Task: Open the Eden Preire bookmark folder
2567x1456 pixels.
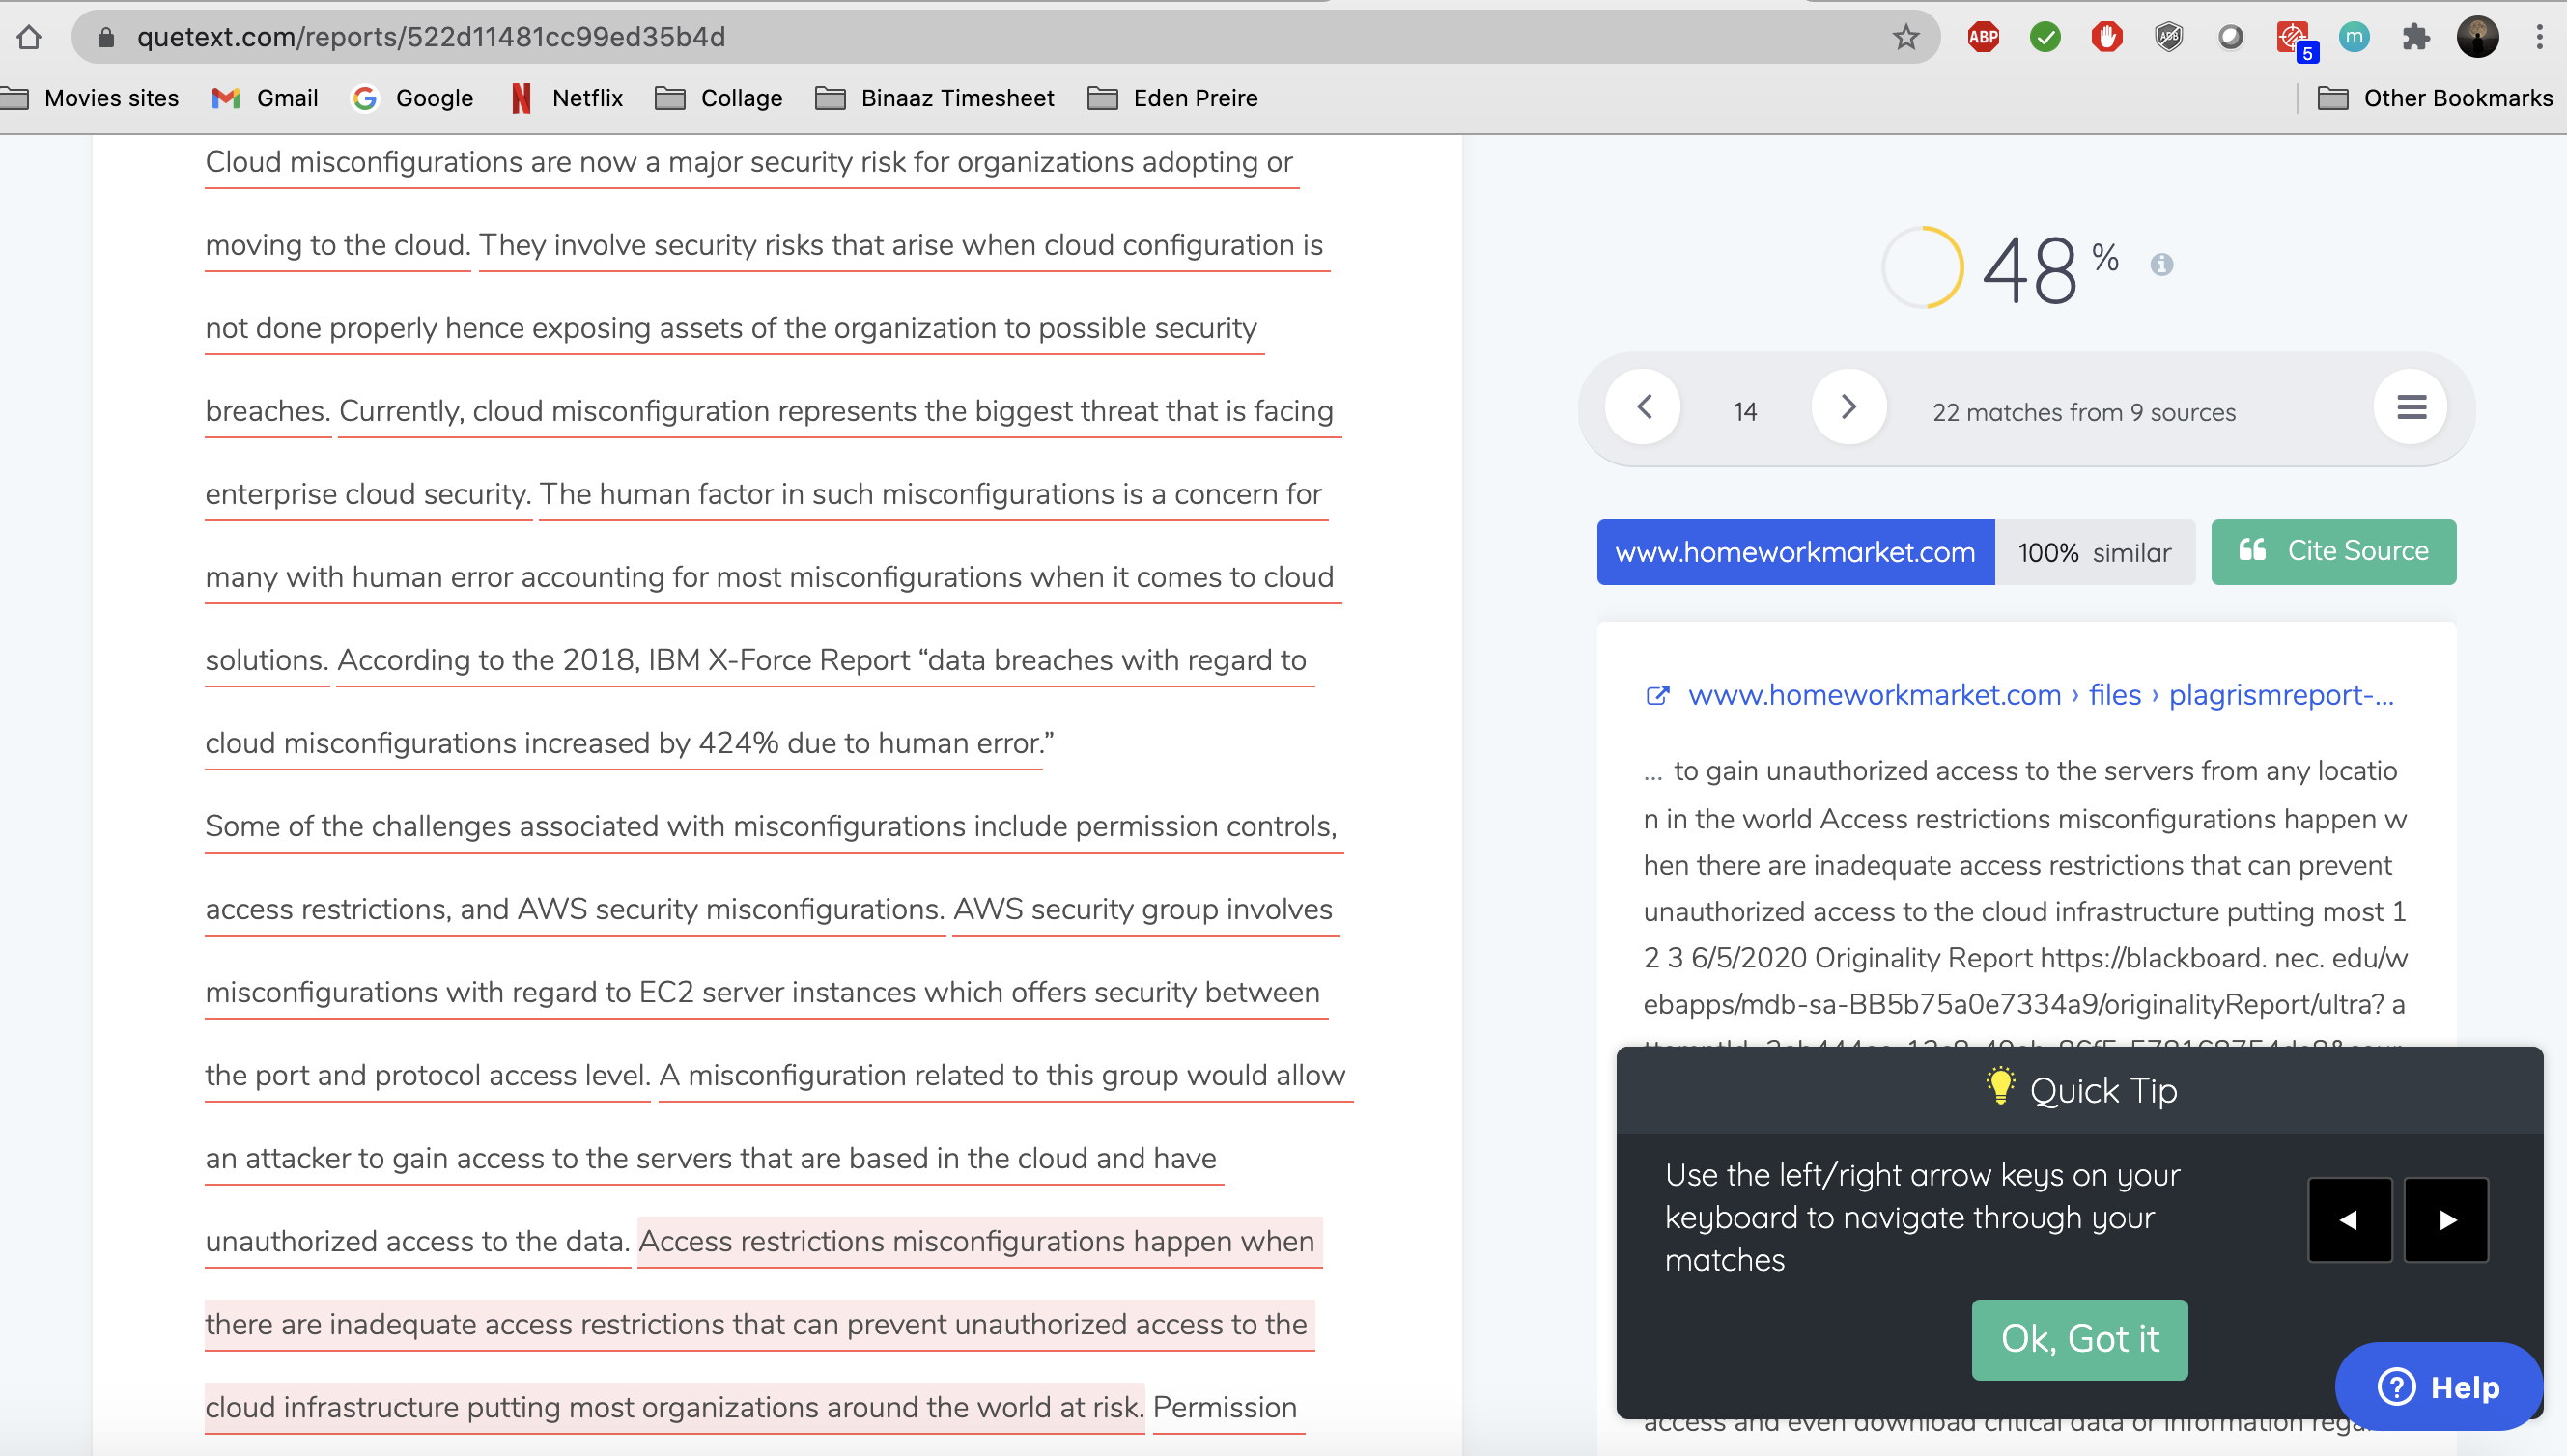Action: 1173,98
